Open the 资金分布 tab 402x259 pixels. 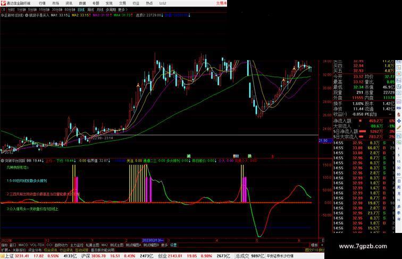pos(35,250)
